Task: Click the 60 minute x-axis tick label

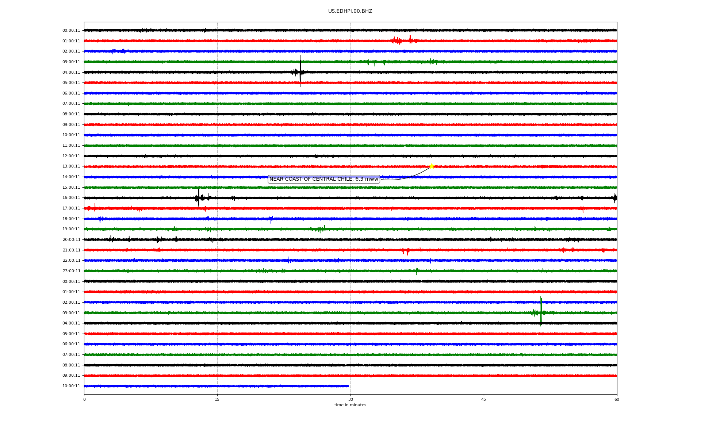Action: [x=617, y=400]
